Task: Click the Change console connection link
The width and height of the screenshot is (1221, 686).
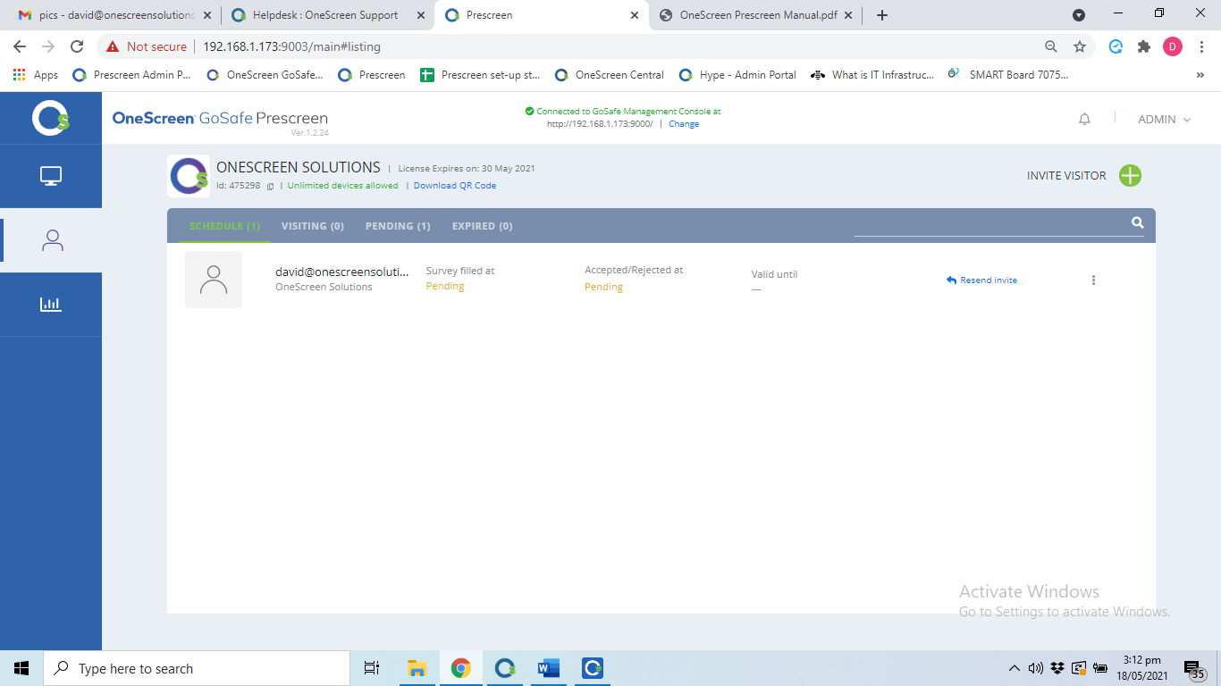Action: 684,124
